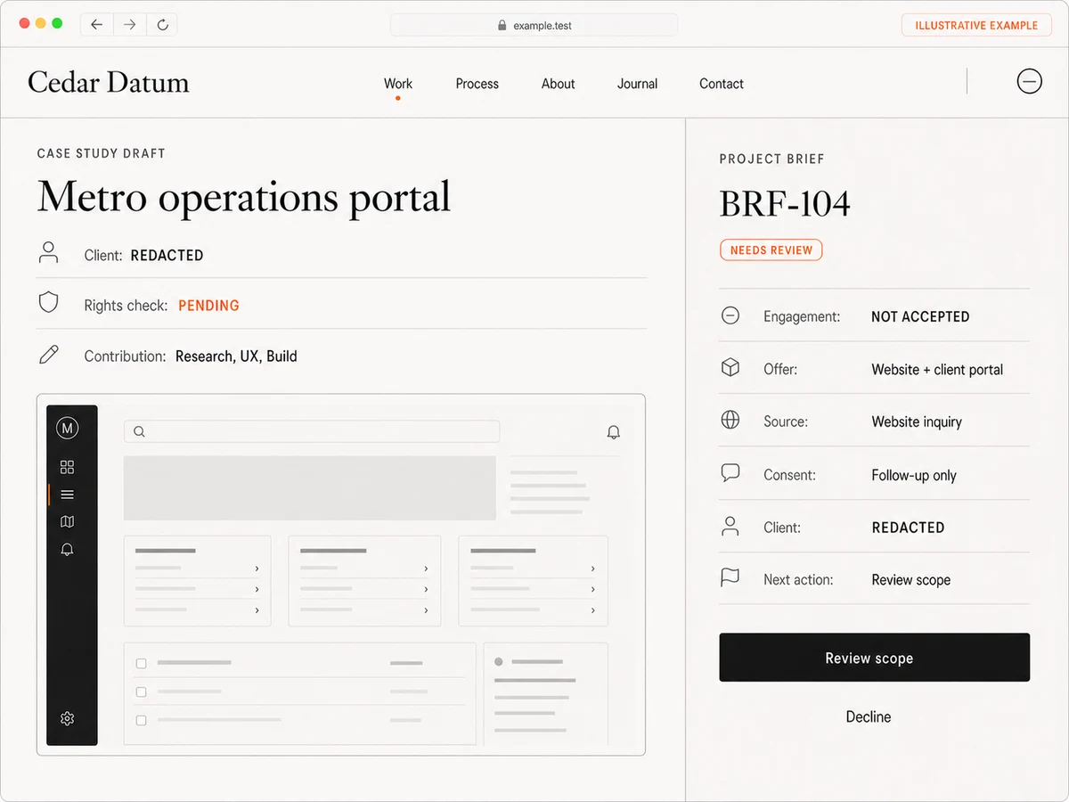Tick the second checkbox in mockup list

pos(141,692)
